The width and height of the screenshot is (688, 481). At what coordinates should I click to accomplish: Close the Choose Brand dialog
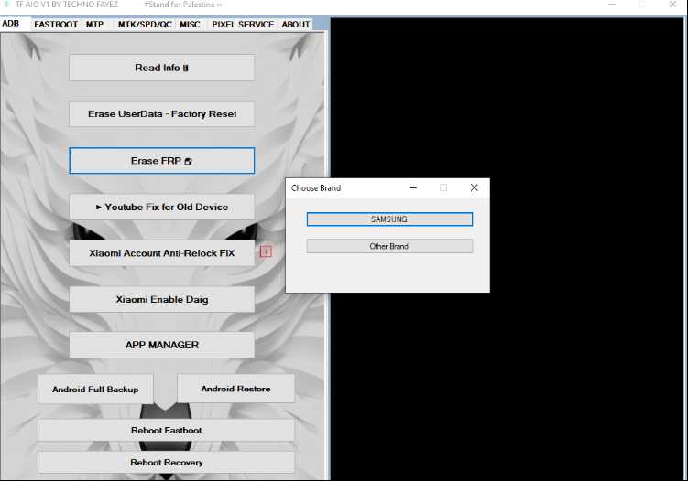(475, 187)
